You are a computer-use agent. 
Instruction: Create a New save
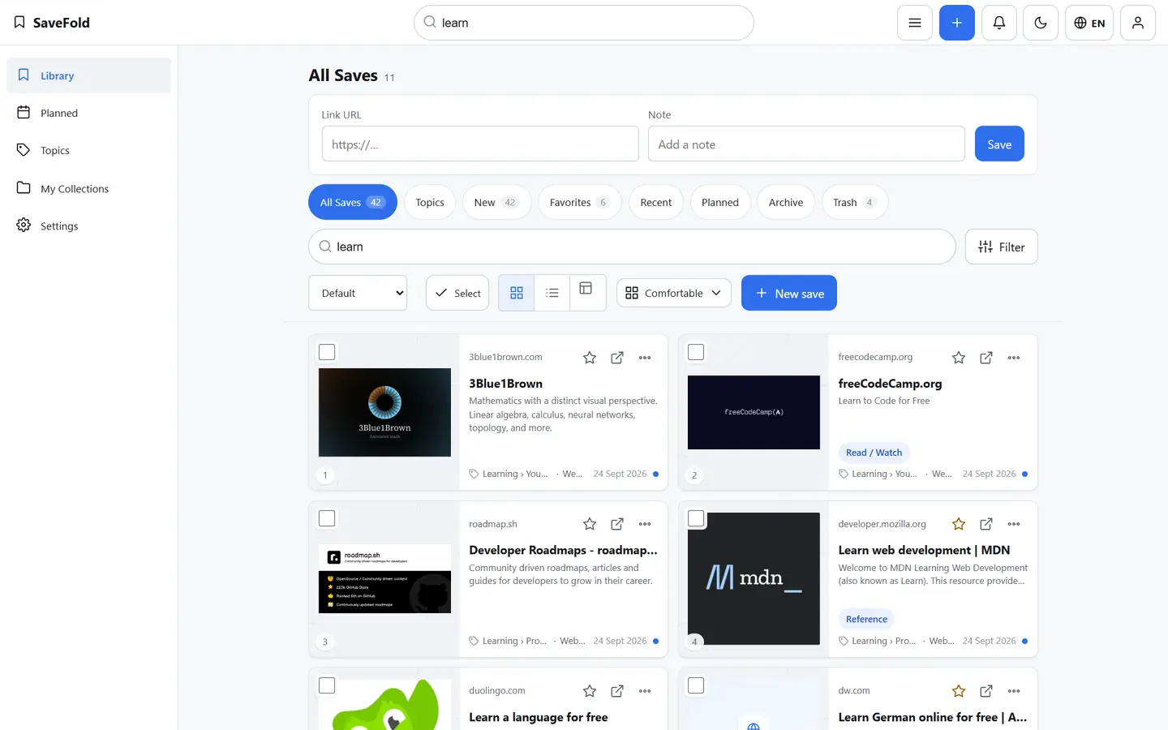(x=789, y=293)
